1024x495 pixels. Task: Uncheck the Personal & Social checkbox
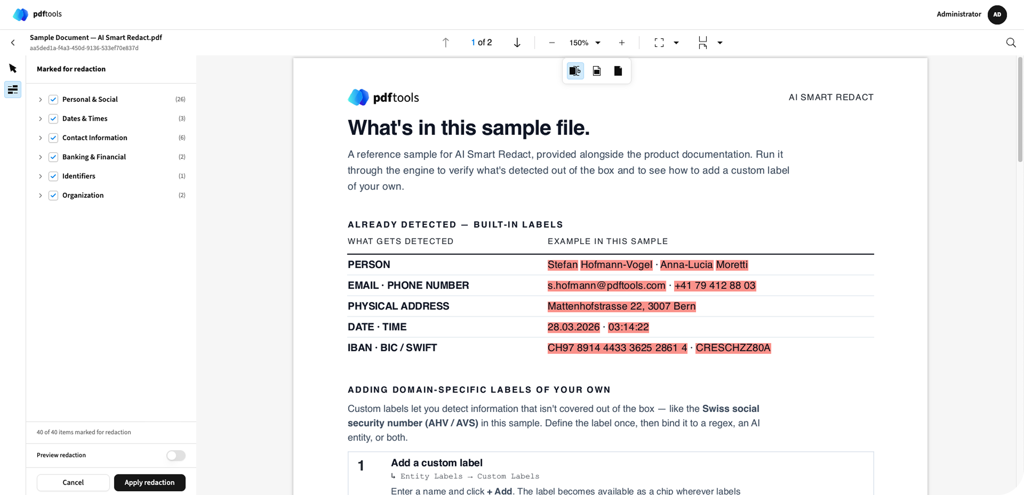pos(53,99)
